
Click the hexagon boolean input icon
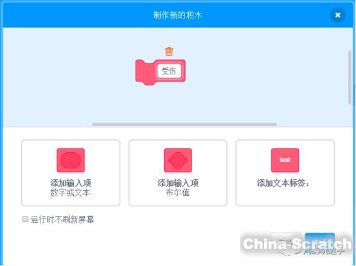coord(178,160)
